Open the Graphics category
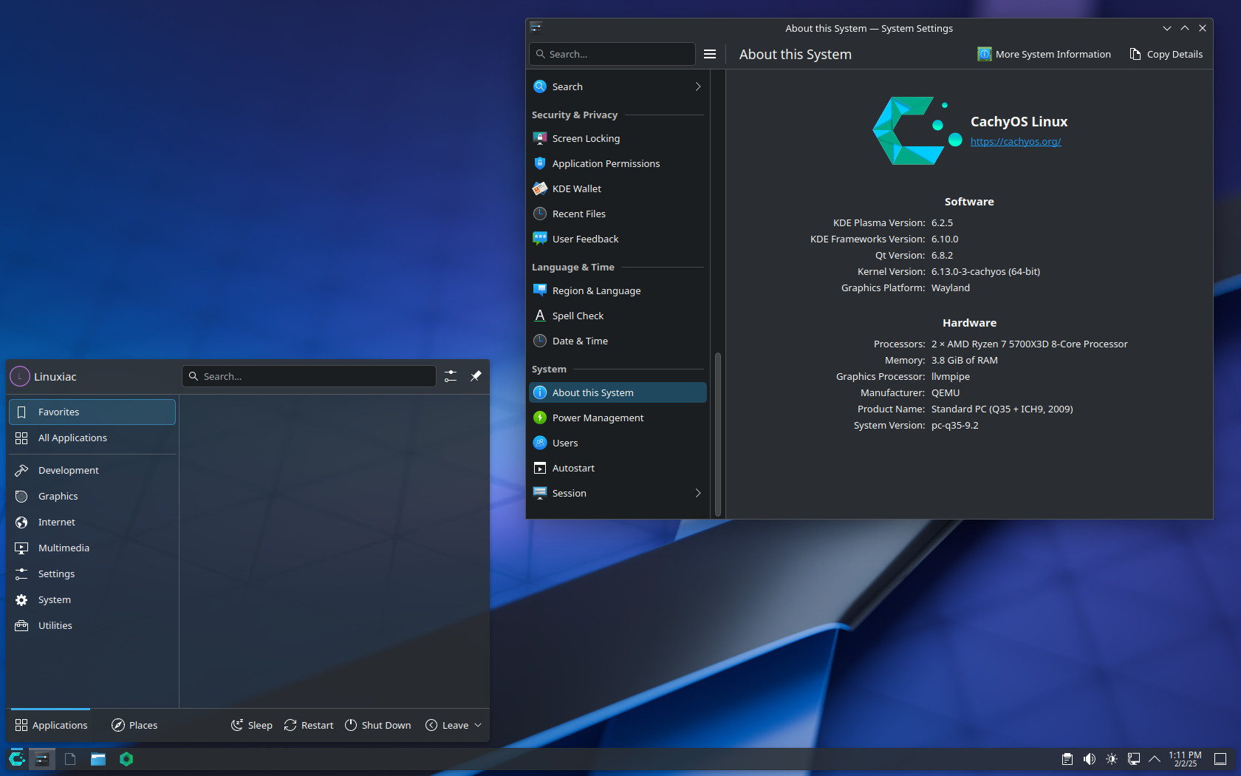The height and width of the screenshot is (776, 1241). click(x=92, y=496)
